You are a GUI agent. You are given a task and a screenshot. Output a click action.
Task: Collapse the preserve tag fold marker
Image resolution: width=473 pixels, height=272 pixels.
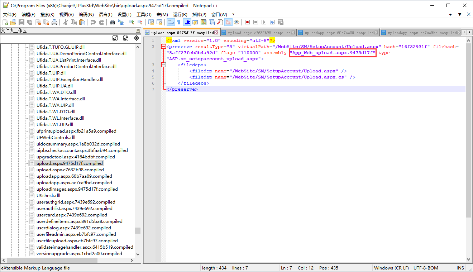[163, 47]
